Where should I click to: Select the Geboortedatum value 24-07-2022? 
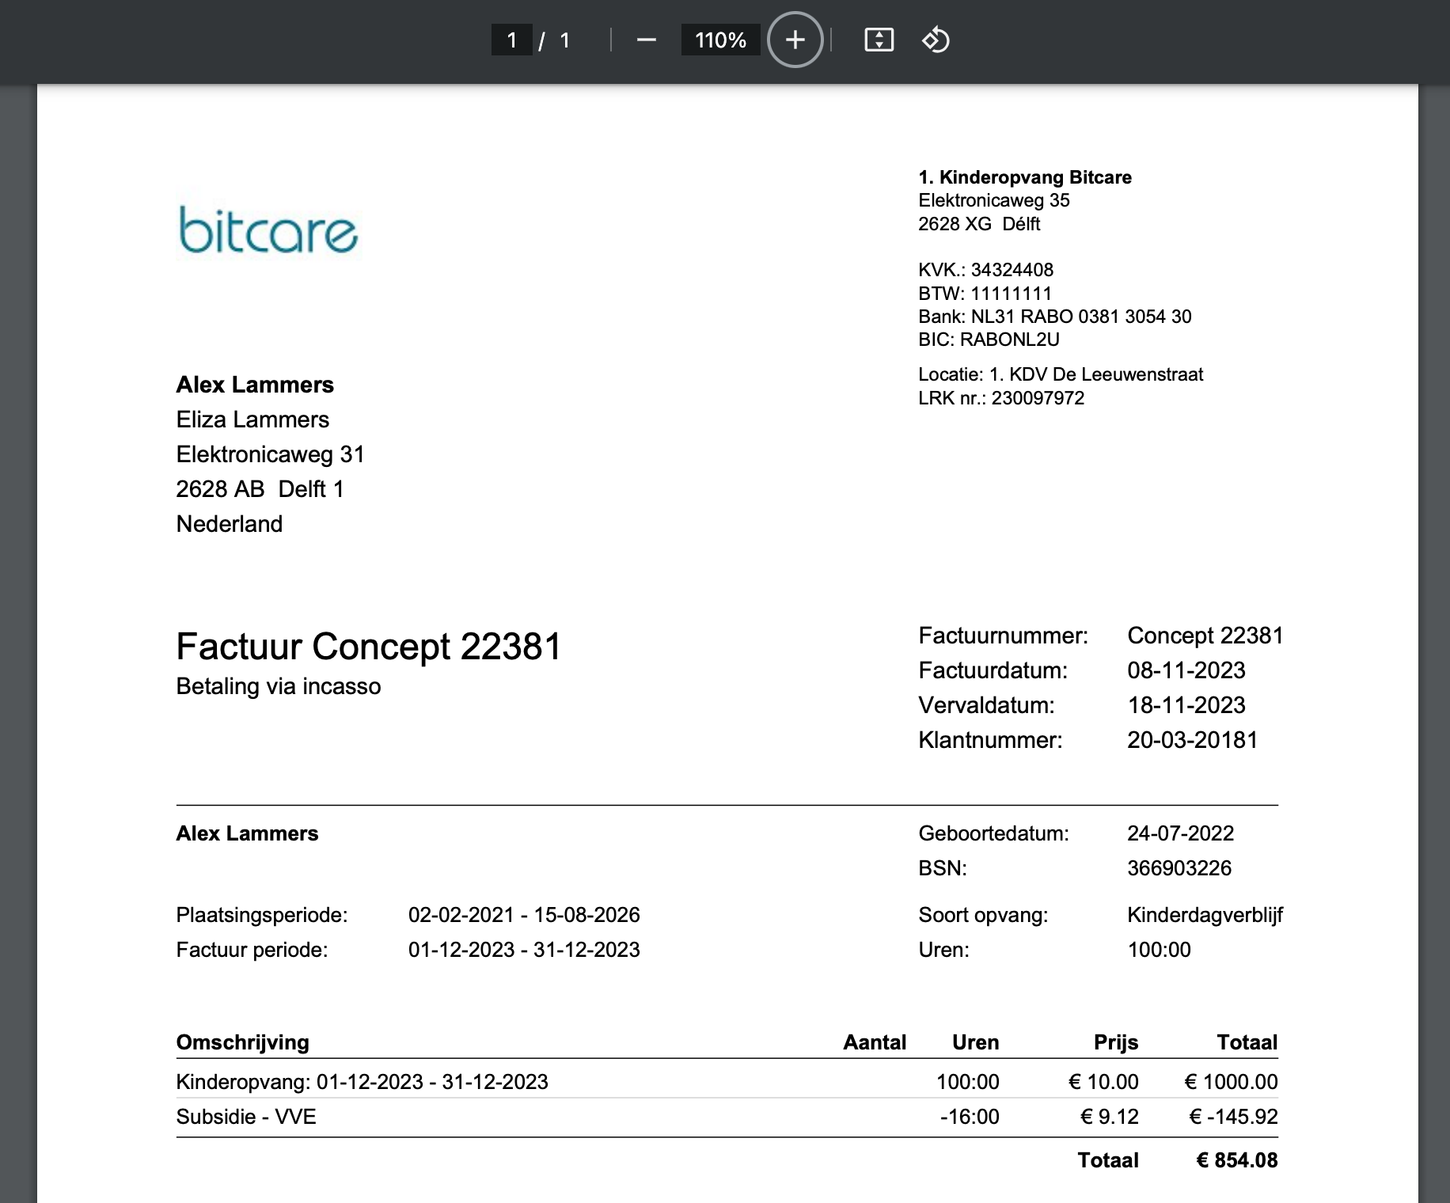pos(1181,833)
